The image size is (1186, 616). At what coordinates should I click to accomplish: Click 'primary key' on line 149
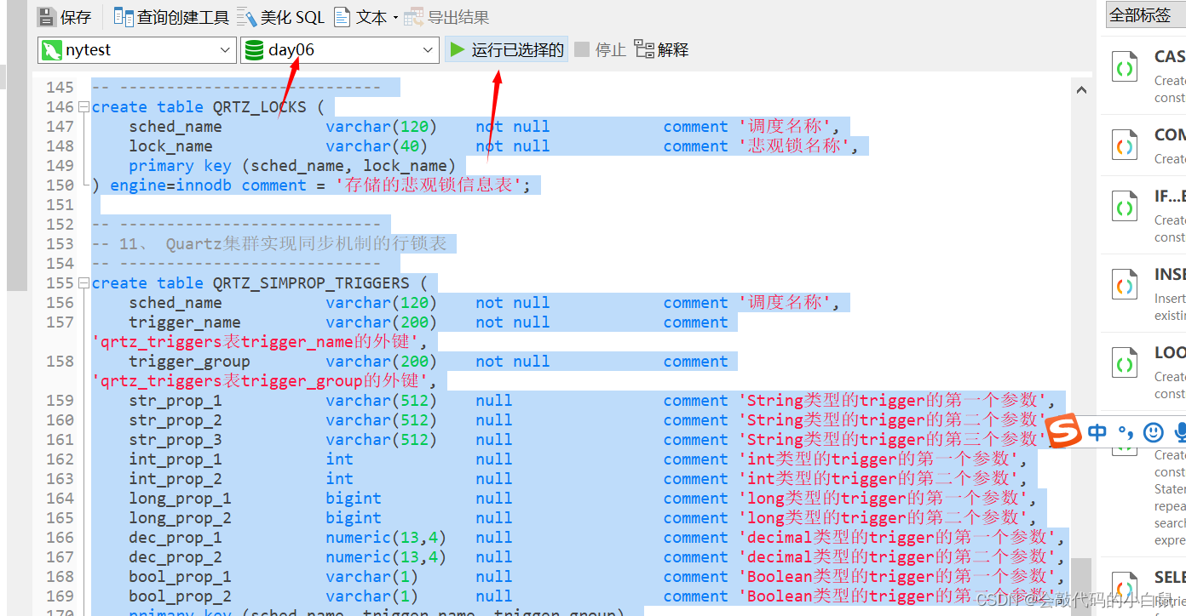180,166
